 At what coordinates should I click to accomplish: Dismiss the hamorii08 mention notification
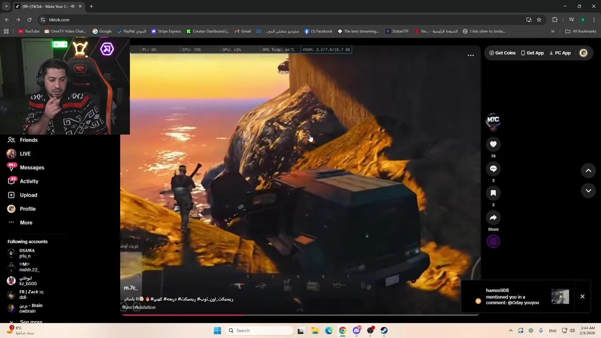(x=582, y=296)
